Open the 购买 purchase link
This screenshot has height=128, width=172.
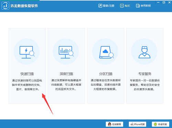click(x=127, y=6)
